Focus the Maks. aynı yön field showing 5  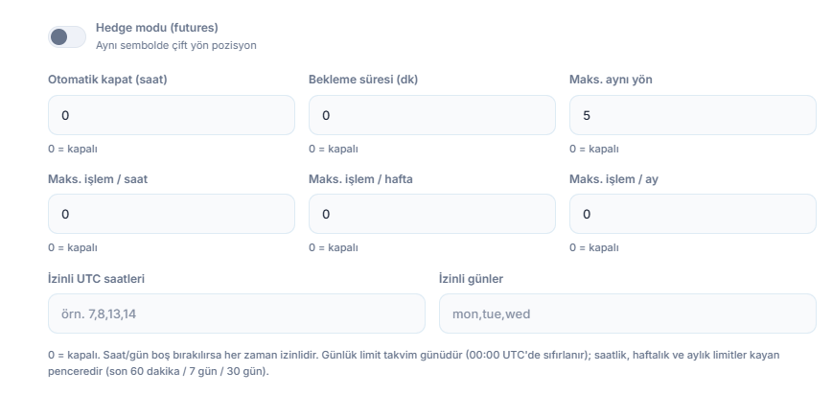point(692,115)
